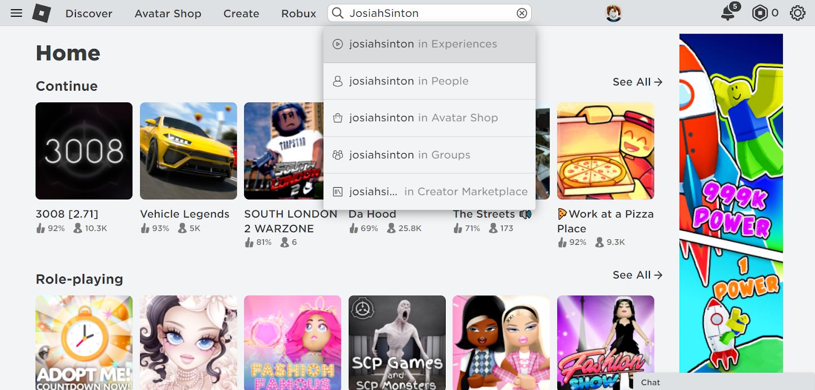
Task: Click See All for Continue section
Action: [637, 82]
